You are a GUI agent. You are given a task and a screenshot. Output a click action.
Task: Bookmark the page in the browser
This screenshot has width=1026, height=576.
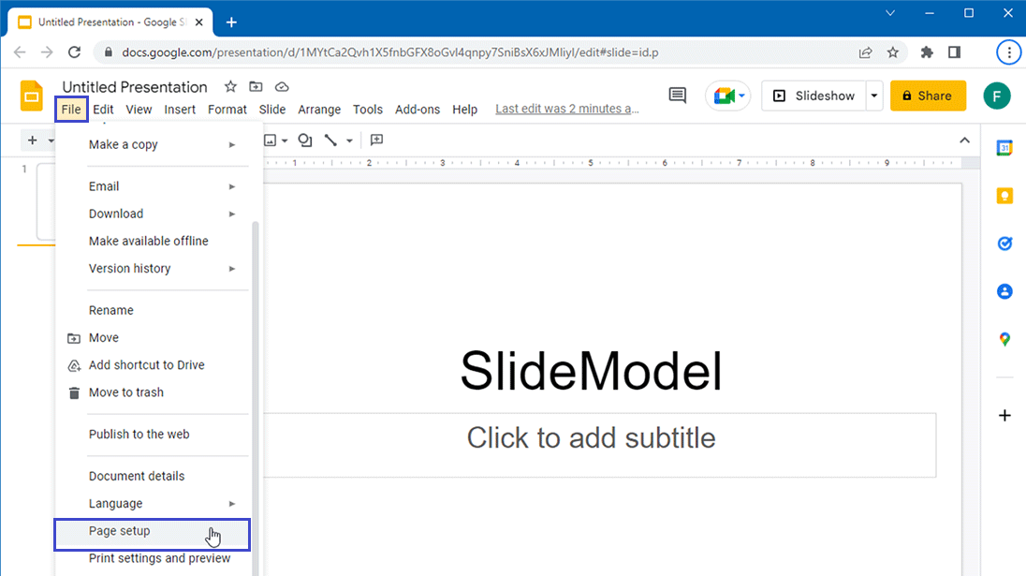(892, 52)
